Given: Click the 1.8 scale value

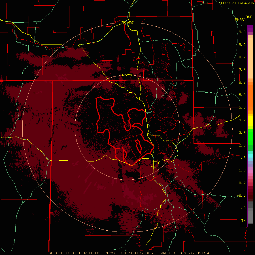Looking at the screenshot, I should pyautogui.click(x=242, y=158).
